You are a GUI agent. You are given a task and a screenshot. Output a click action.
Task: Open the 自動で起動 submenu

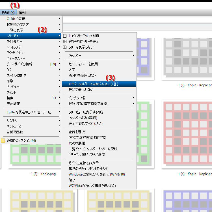[x=31, y=132]
